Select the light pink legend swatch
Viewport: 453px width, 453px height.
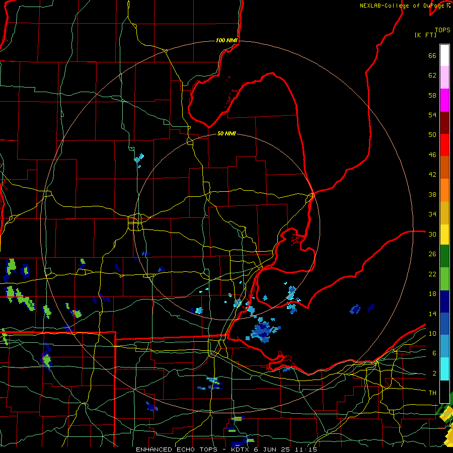444,78
